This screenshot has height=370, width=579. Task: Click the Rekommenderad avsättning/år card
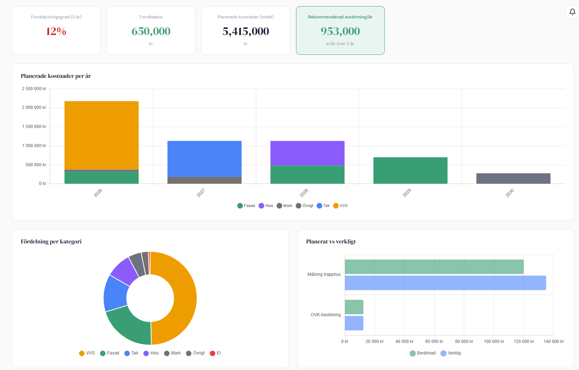click(x=340, y=30)
